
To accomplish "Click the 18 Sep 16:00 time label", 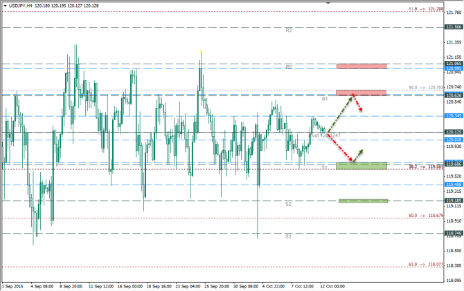I will tap(159, 286).
